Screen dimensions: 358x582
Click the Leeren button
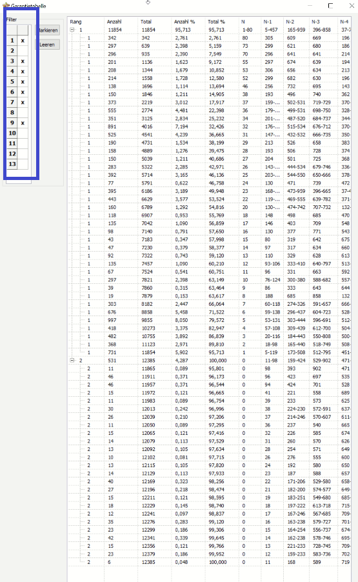48,45
